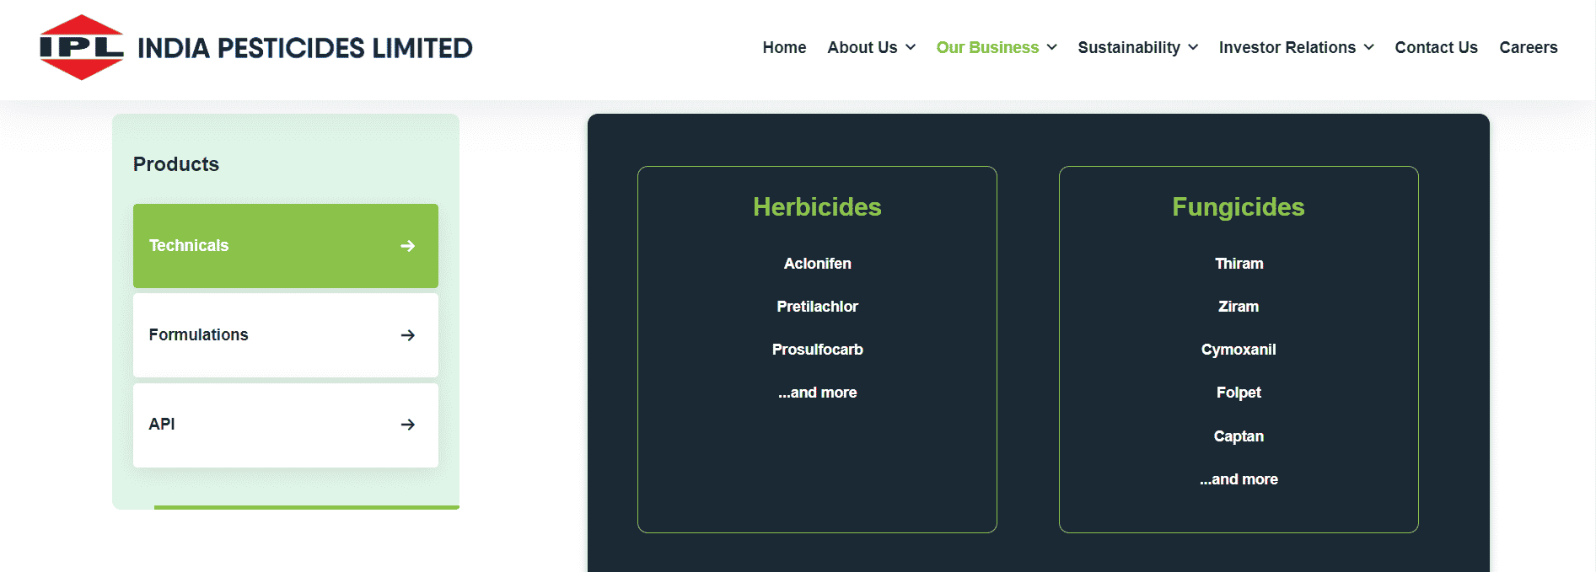Click the Fungicides heading
The image size is (1596, 572).
pyautogui.click(x=1239, y=207)
